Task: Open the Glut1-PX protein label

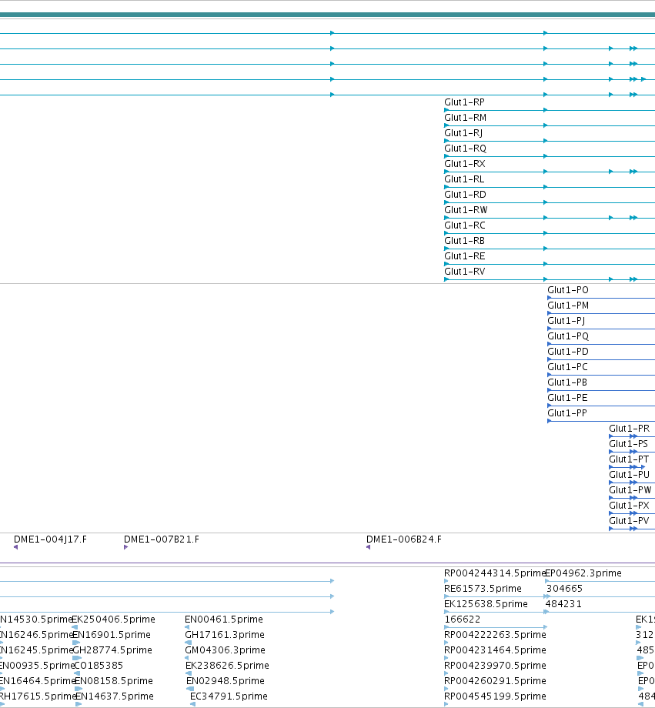Action: tap(630, 506)
